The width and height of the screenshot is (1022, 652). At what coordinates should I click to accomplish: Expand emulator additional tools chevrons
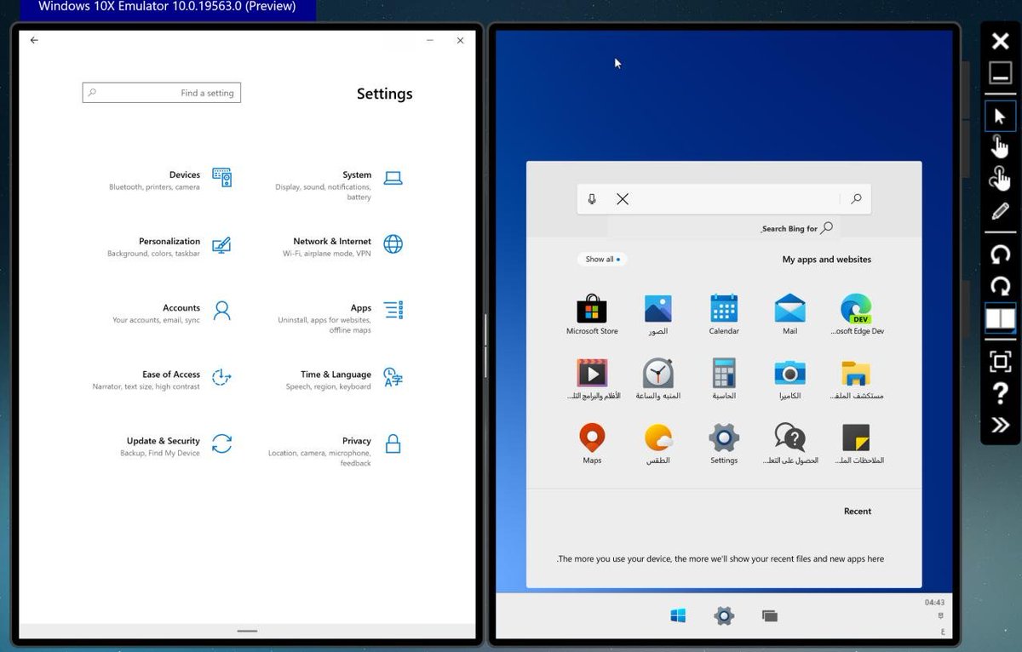click(x=1001, y=425)
